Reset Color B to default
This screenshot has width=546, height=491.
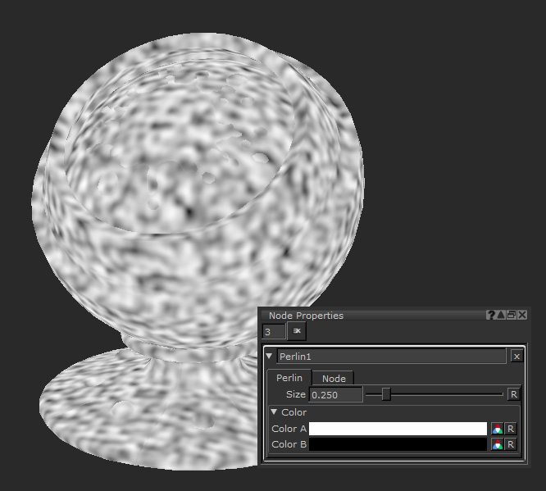pos(511,444)
